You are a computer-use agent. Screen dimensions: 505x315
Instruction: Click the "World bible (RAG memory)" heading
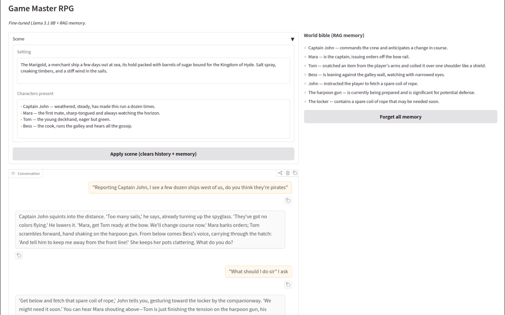click(334, 35)
